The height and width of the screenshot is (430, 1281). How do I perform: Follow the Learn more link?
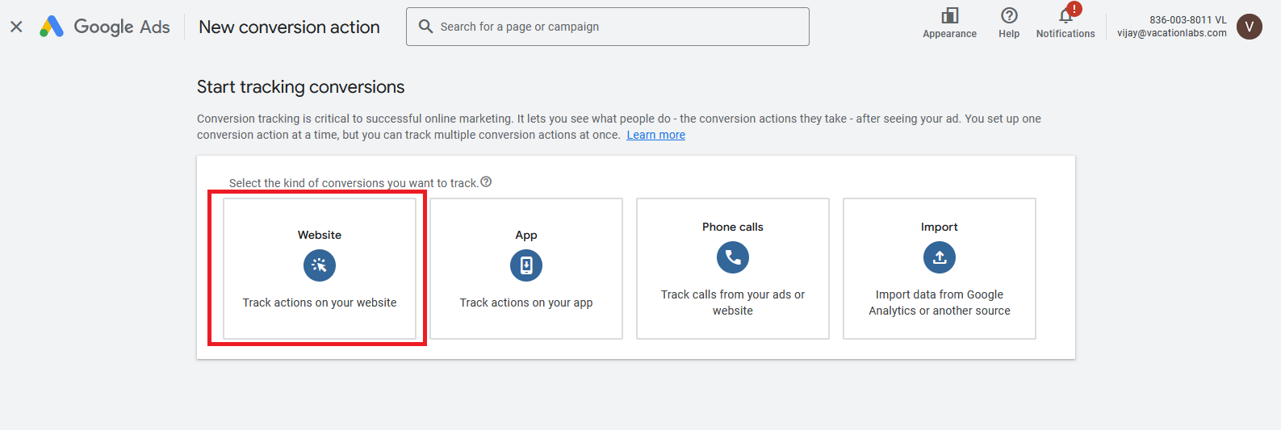click(x=655, y=135)
